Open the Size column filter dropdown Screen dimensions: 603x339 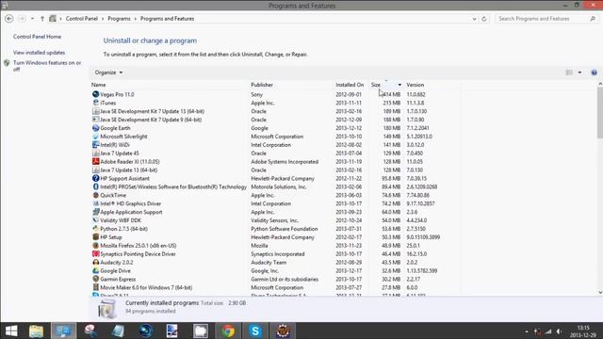click(399, 85)
